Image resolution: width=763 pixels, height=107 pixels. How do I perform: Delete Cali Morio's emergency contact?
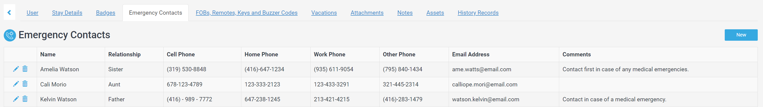25,84
